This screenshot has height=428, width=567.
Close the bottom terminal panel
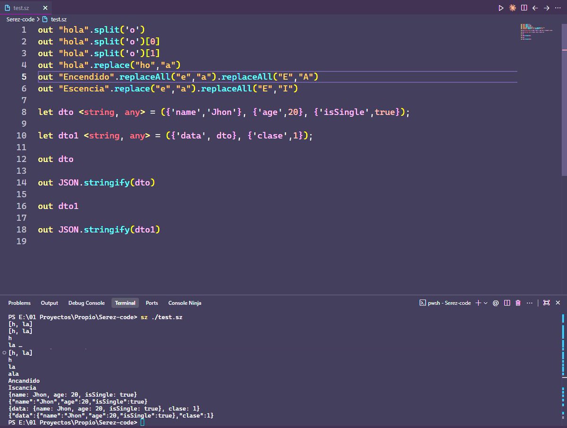click(558, 303)
